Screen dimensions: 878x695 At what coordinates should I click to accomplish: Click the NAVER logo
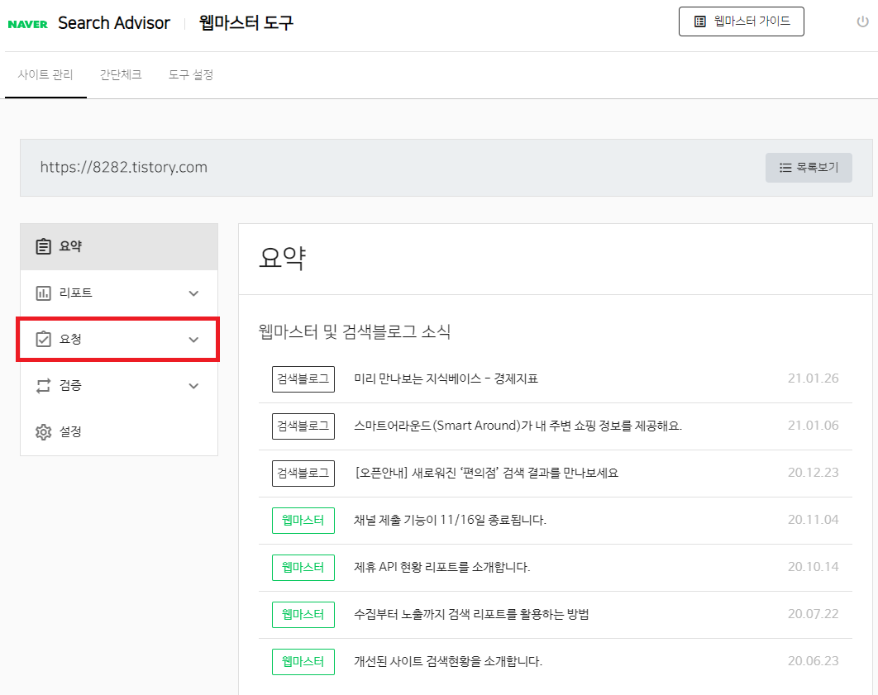28,24
